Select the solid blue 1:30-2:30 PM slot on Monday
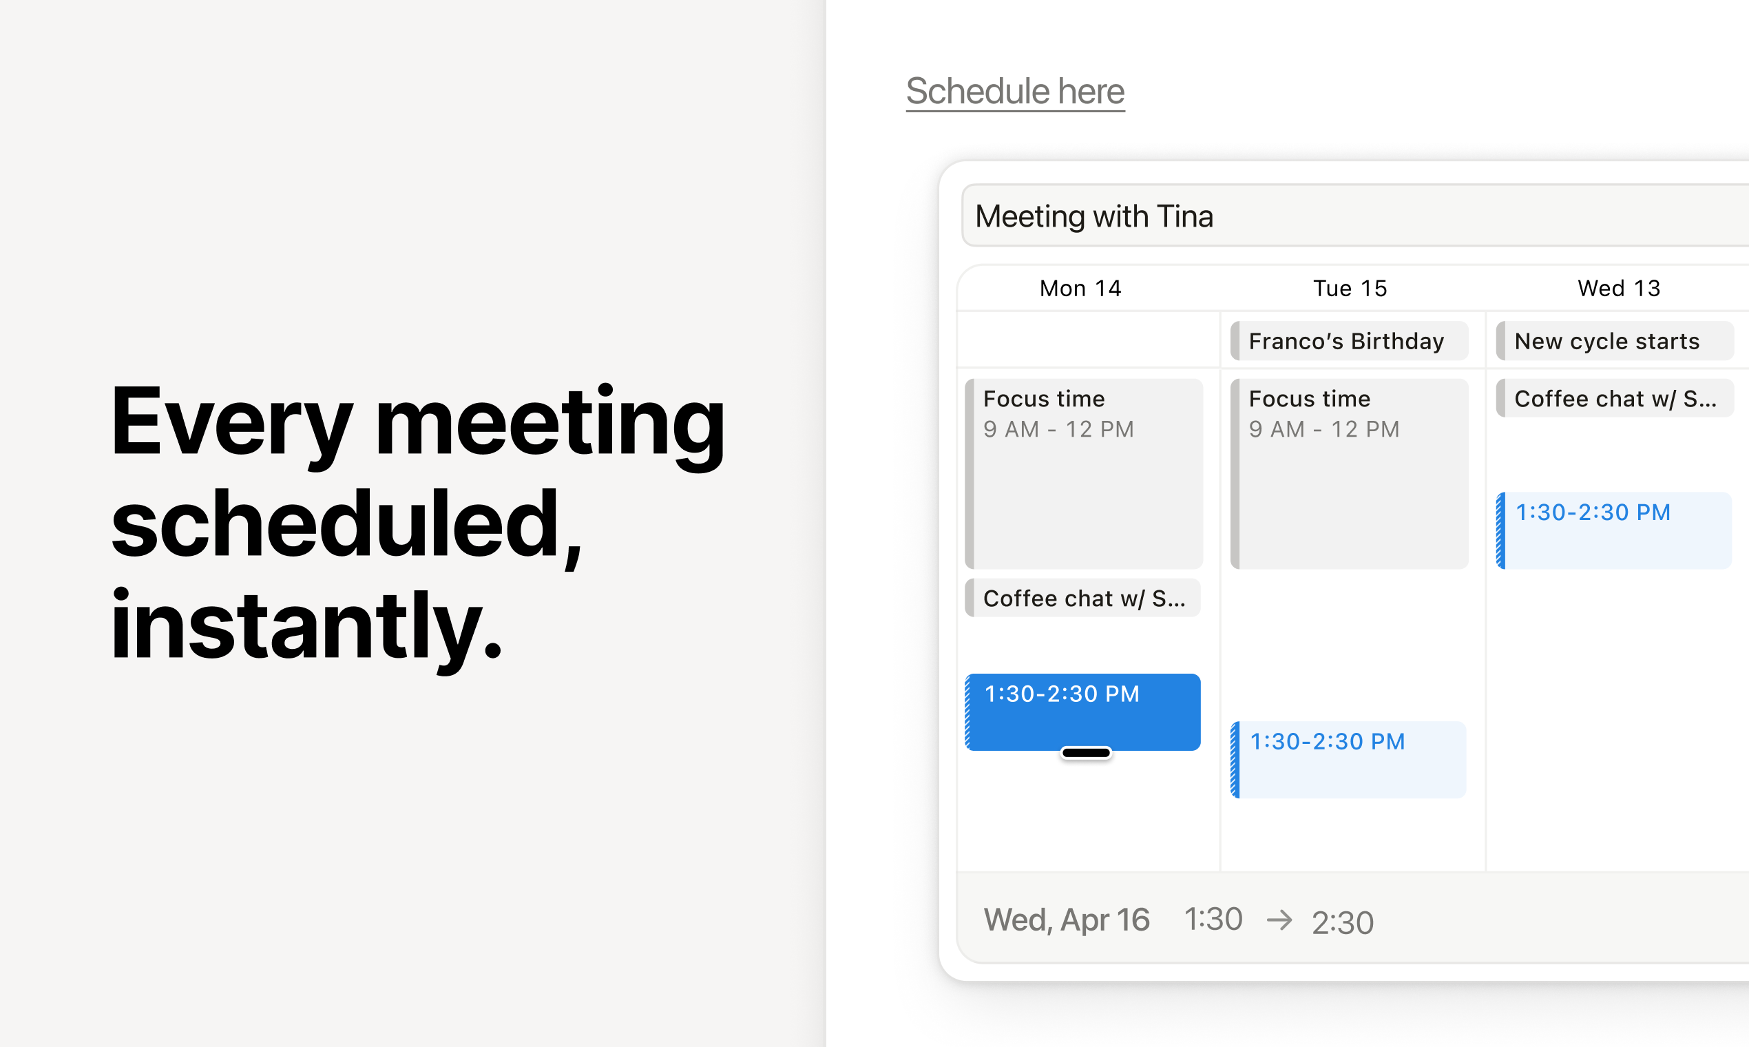 pyautogui.click(x=1082, y=711)
